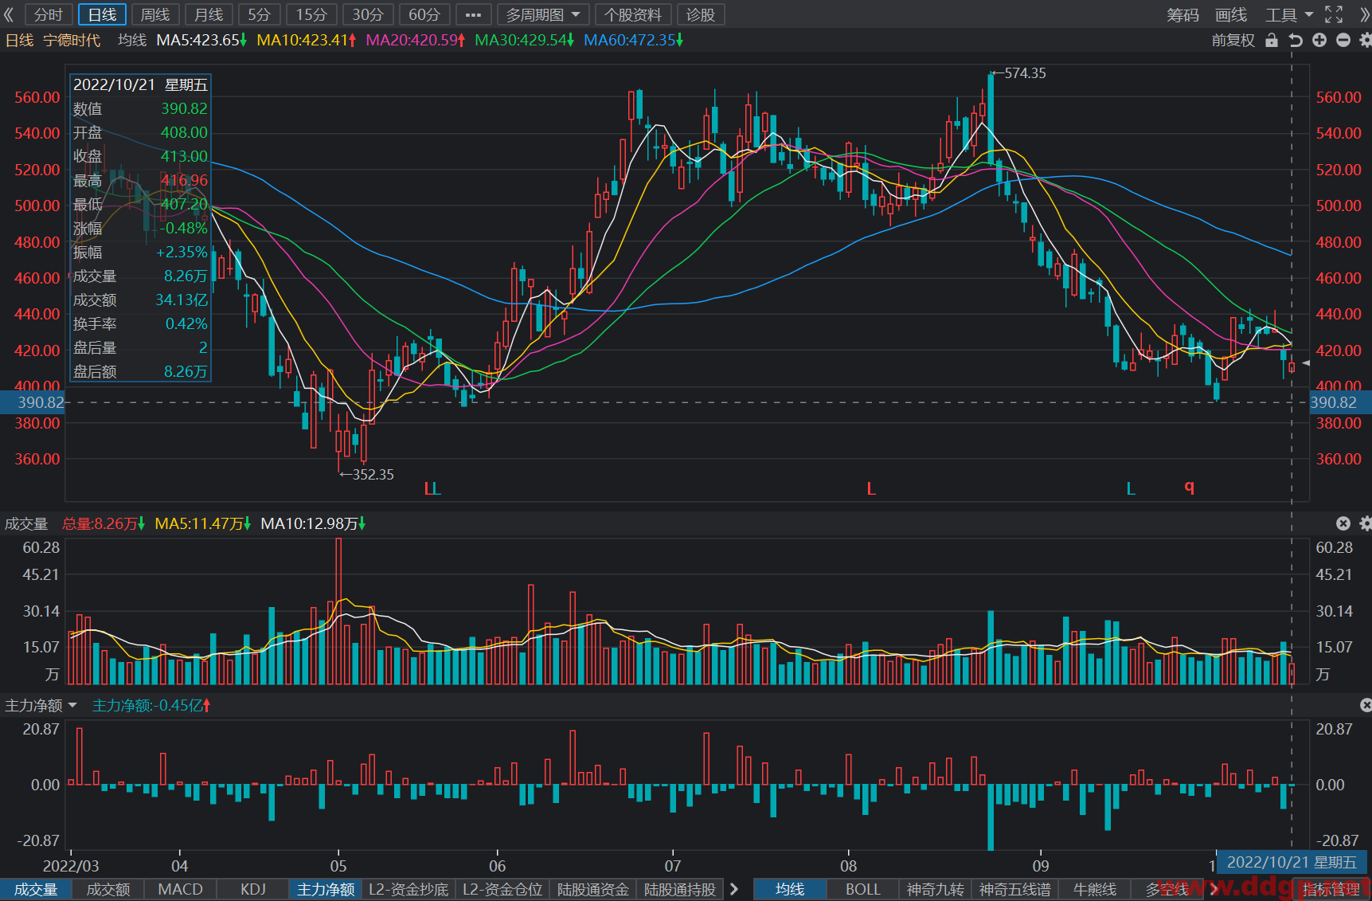The height and width of the screenshot is (901, 1372).
Task: Collapse left panel with double-chevron icon
Action: click(x=9, y=14)
